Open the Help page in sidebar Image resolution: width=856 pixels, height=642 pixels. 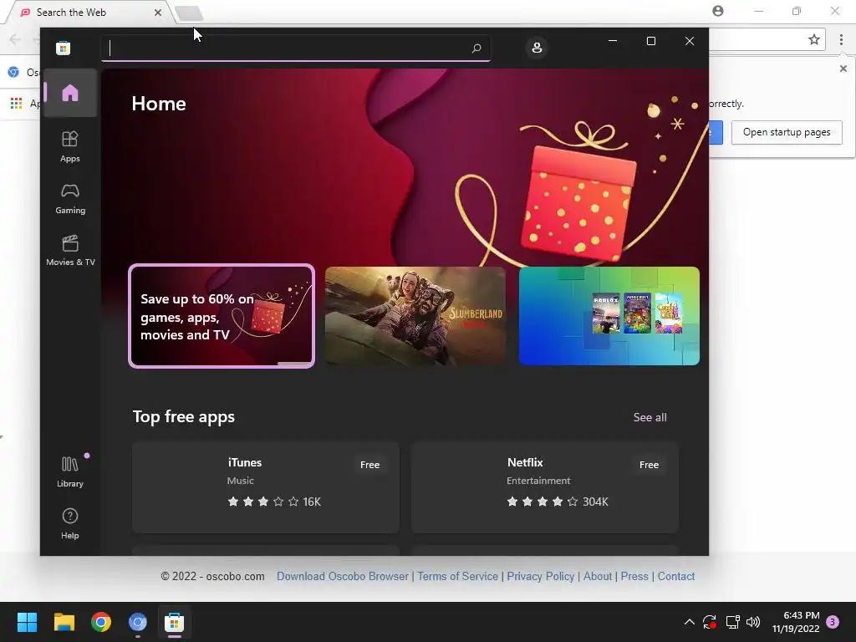pos(70,524)
